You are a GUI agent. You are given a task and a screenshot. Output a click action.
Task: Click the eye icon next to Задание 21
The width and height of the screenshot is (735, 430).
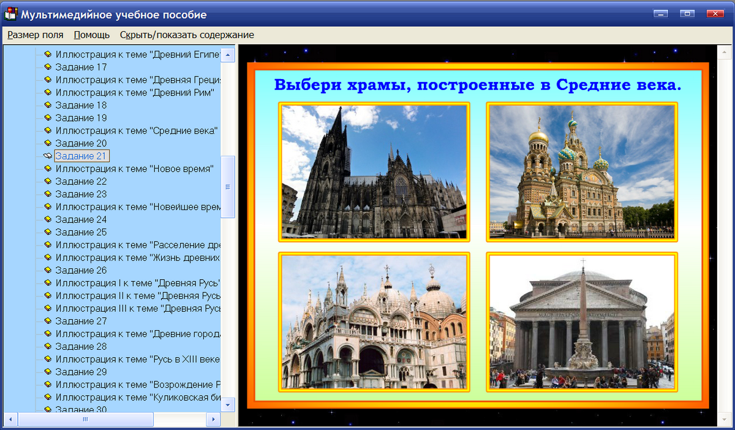pyautogui.click(x=48, y=156)
